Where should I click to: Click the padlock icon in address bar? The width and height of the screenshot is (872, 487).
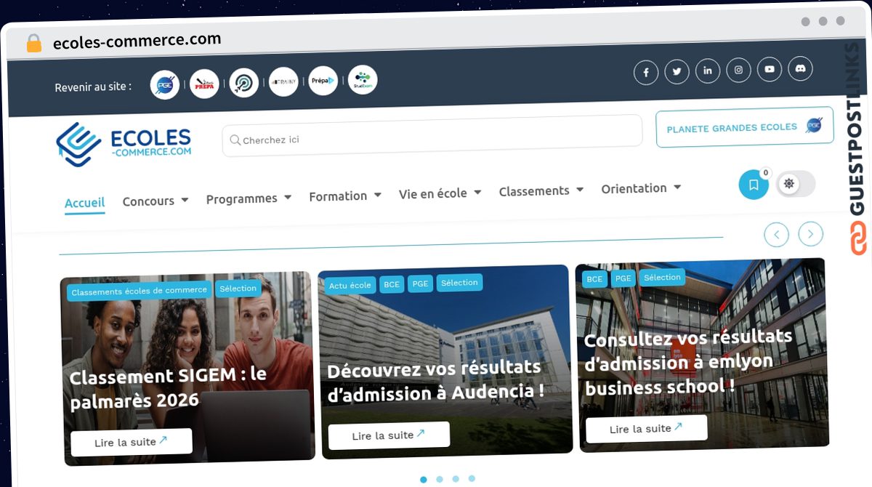pyautogui.click(x=34, y=44)
